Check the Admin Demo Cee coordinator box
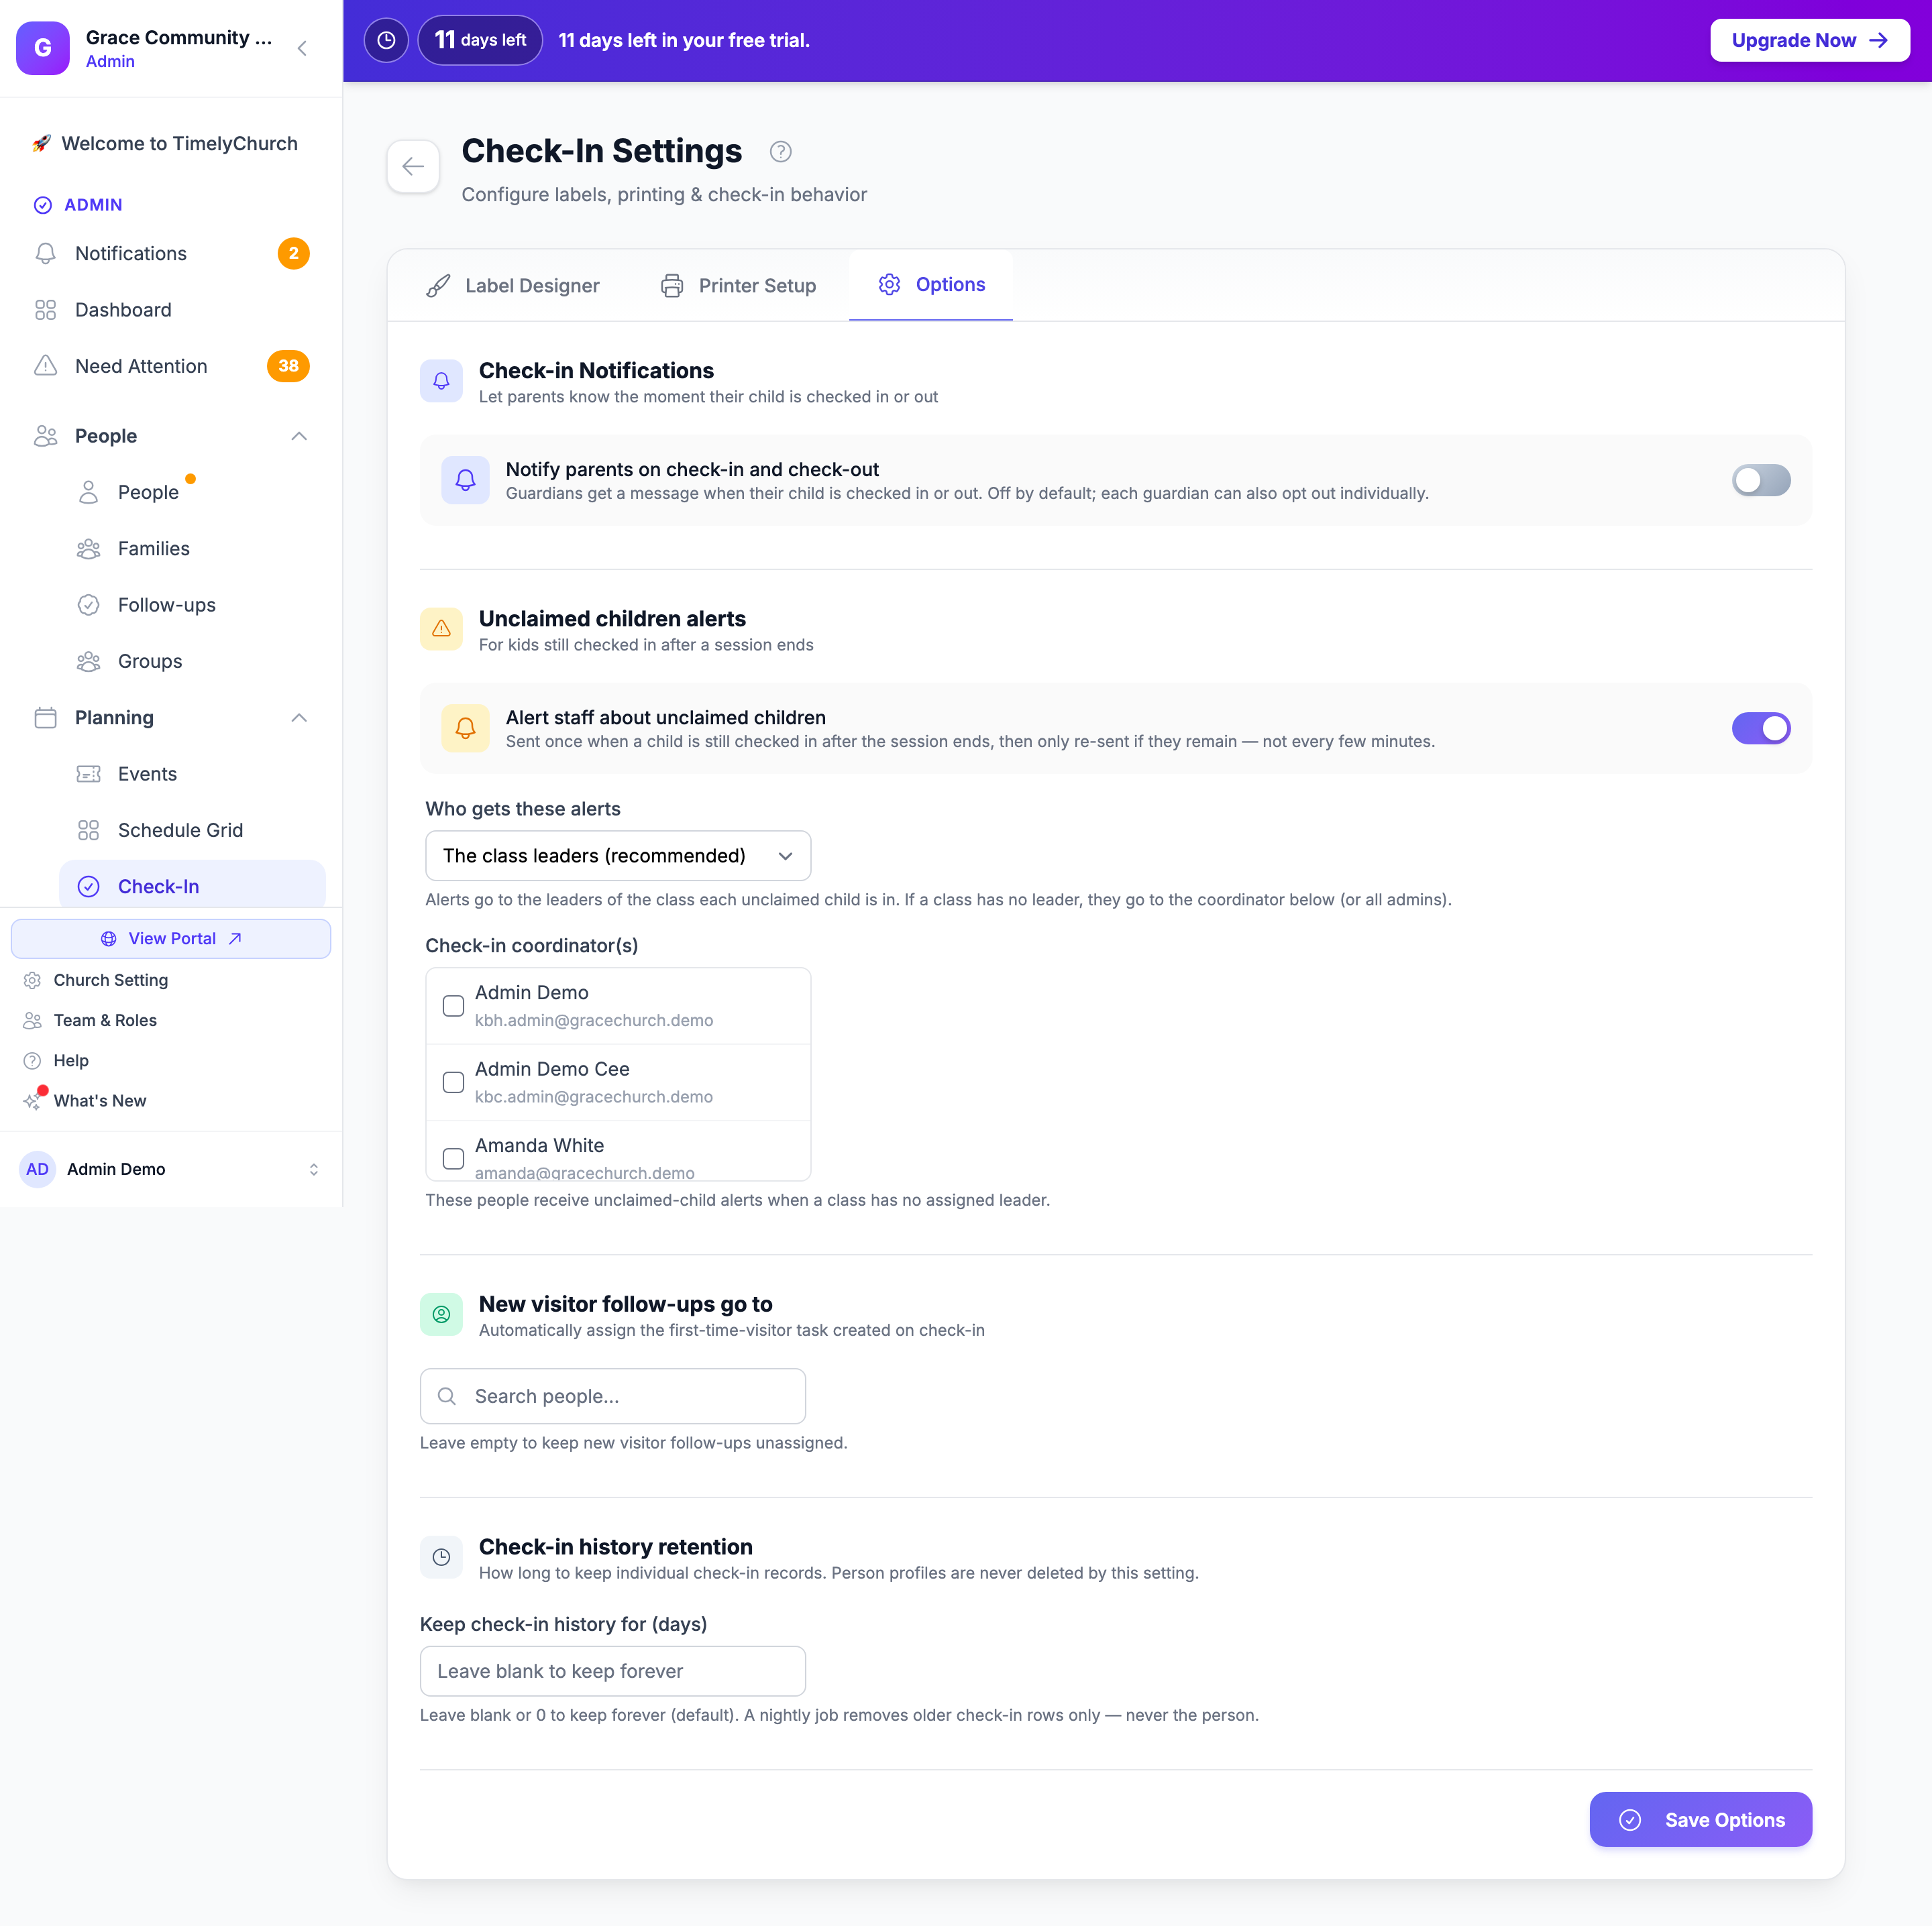 (453, 1082)
